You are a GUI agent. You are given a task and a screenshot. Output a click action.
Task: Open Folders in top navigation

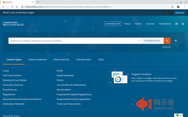(x=138, y=24)
